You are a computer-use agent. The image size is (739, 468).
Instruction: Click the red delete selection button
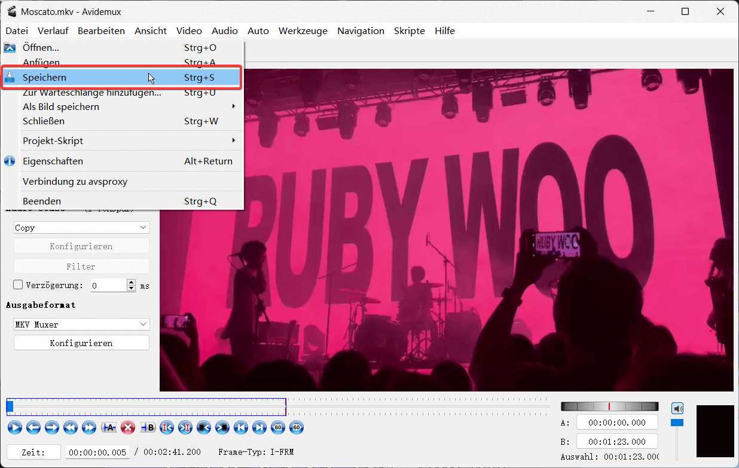pyautogui.click(x=127, y=427)
